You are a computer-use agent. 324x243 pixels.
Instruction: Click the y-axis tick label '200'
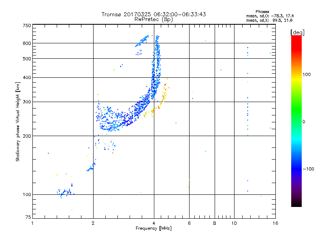27,136
